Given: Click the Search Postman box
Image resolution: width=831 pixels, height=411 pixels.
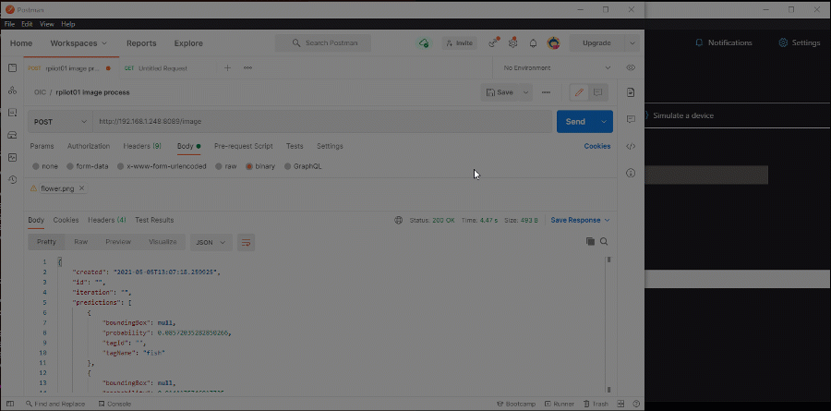Looking at the screenshot, I should [323, 43].
